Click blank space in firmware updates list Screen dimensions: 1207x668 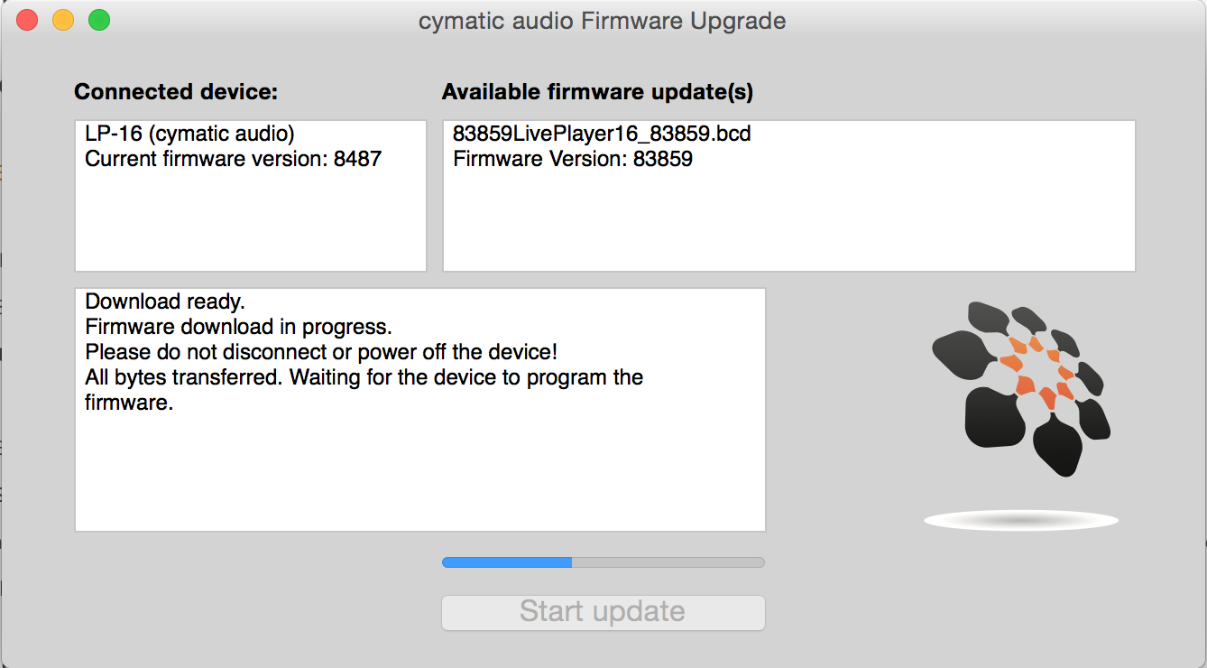pos(788,226)
